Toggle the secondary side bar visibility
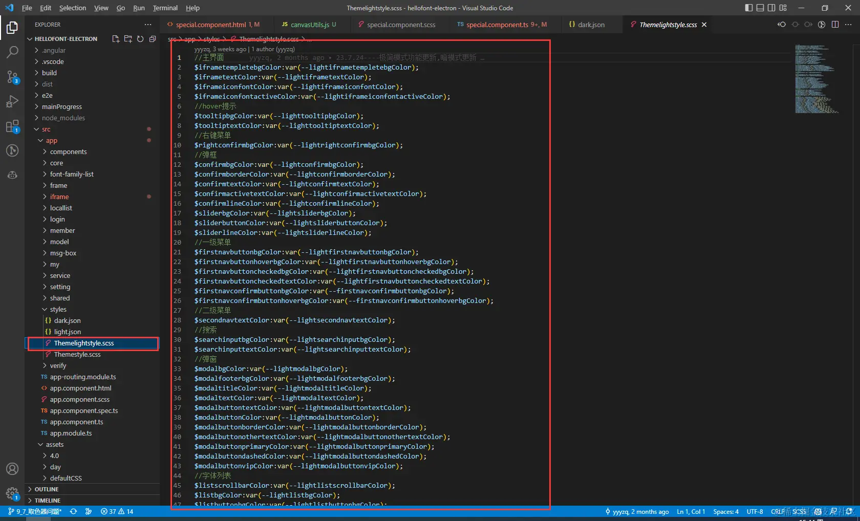This screenshot has width=860, height=521. coord(771,8)
